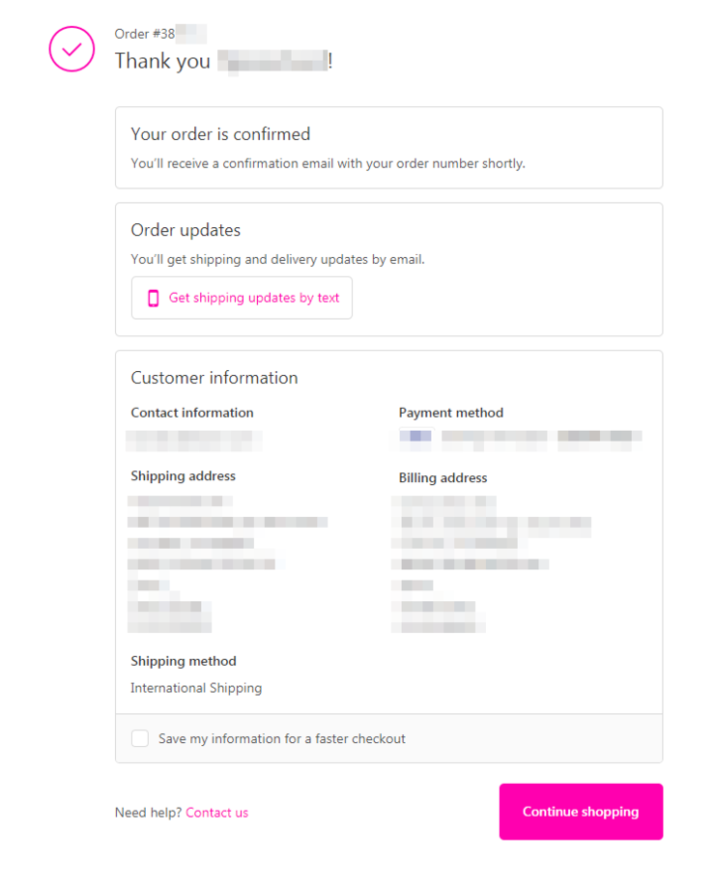This screenshot has width=715, height=888.
Task: Click the phone icon beside shipping updates text
Action: 153,299
